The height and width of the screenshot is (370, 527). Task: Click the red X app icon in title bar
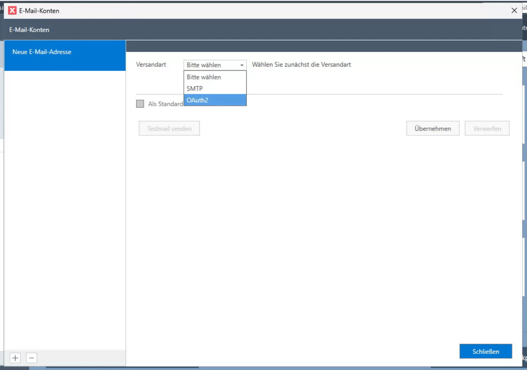tap(12, 11)
